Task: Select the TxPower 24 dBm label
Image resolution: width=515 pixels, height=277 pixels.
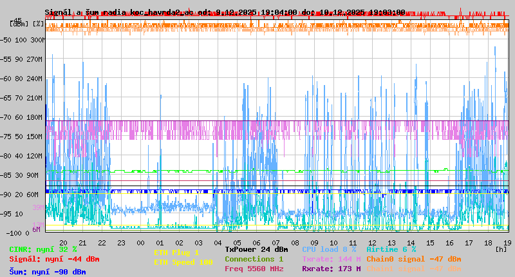Action: pos(256,249)
